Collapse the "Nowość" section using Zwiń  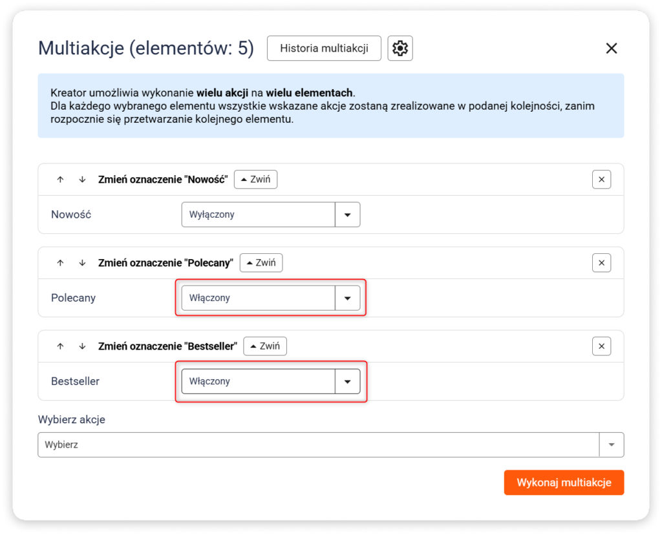[255, 180]
